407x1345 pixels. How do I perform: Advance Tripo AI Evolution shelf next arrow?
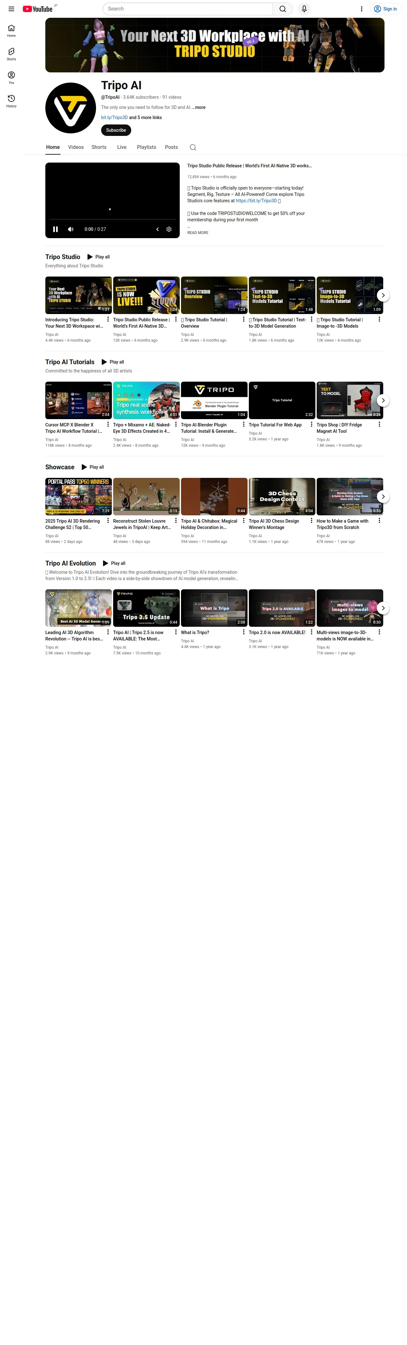click(x=383, y=608)
